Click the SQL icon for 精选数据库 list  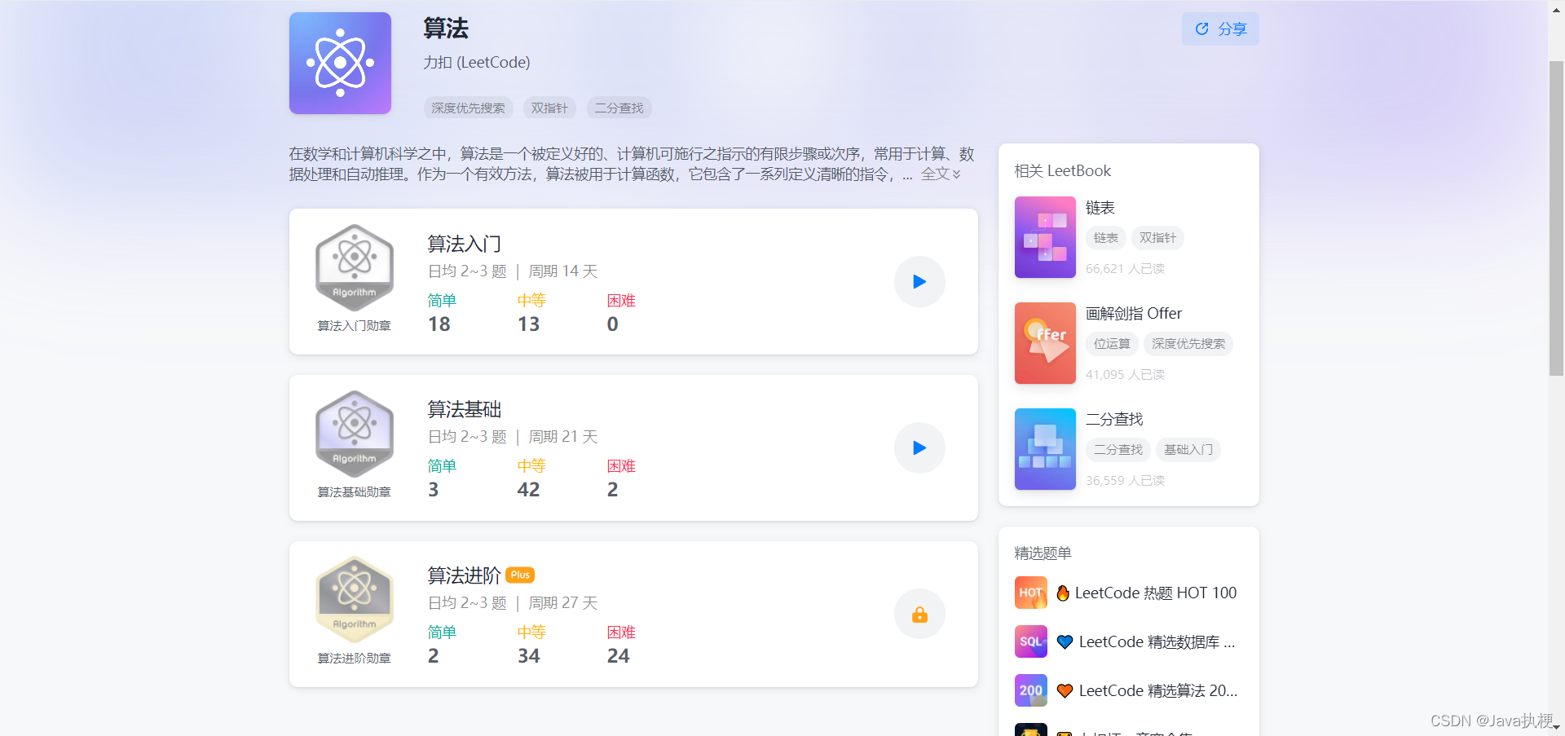1030,641
